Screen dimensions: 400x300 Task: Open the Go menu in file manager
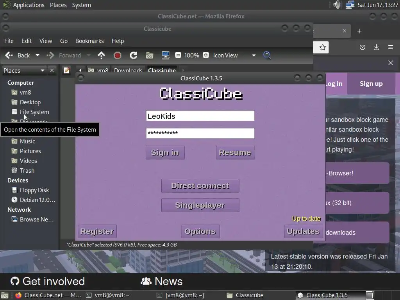[64, 41]
